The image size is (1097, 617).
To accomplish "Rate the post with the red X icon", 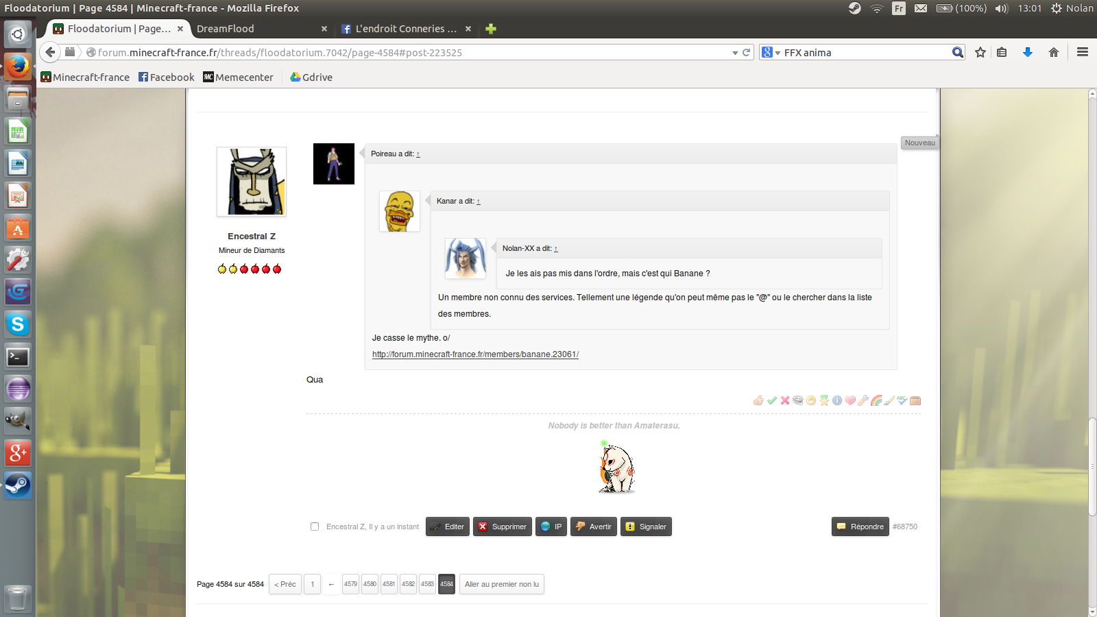I will coord(785,400).
